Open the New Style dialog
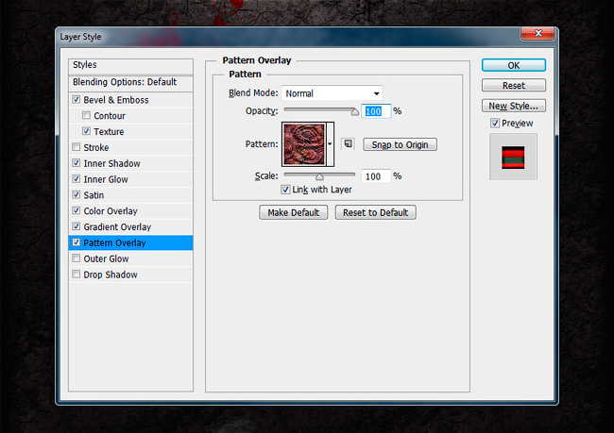The width and height of the screenshot is (614, 433). 513,106
